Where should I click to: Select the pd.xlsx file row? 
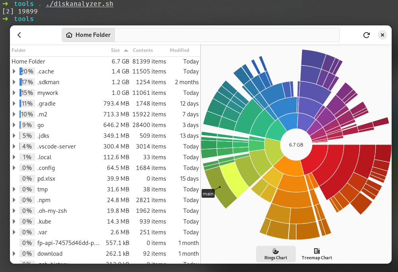click(x=105, y=179)
